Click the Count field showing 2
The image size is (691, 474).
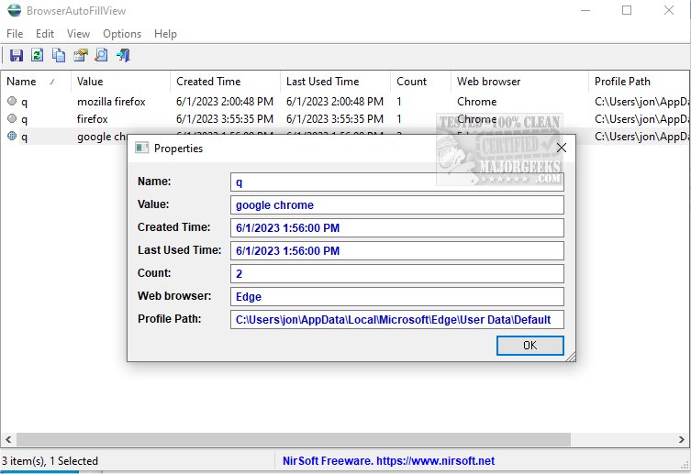pyautogui.click(x=397, y=274)
